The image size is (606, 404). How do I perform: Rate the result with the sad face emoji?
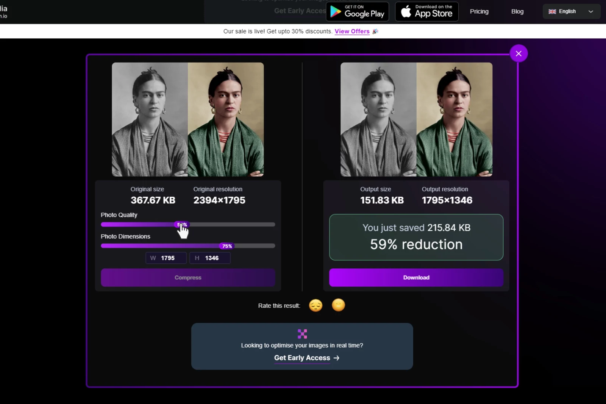316,305
